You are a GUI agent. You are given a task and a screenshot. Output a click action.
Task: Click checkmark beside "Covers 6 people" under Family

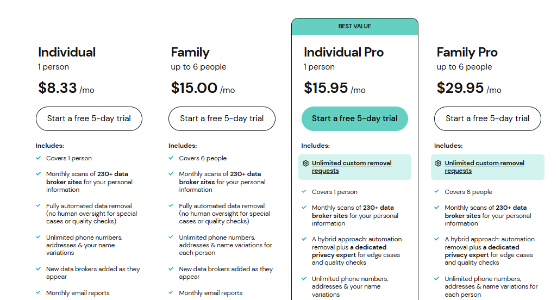[x=171, y=158]
